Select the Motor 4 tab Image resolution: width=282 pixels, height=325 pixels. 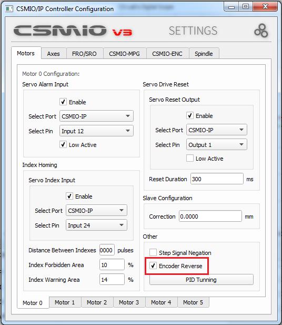point(161,302)
